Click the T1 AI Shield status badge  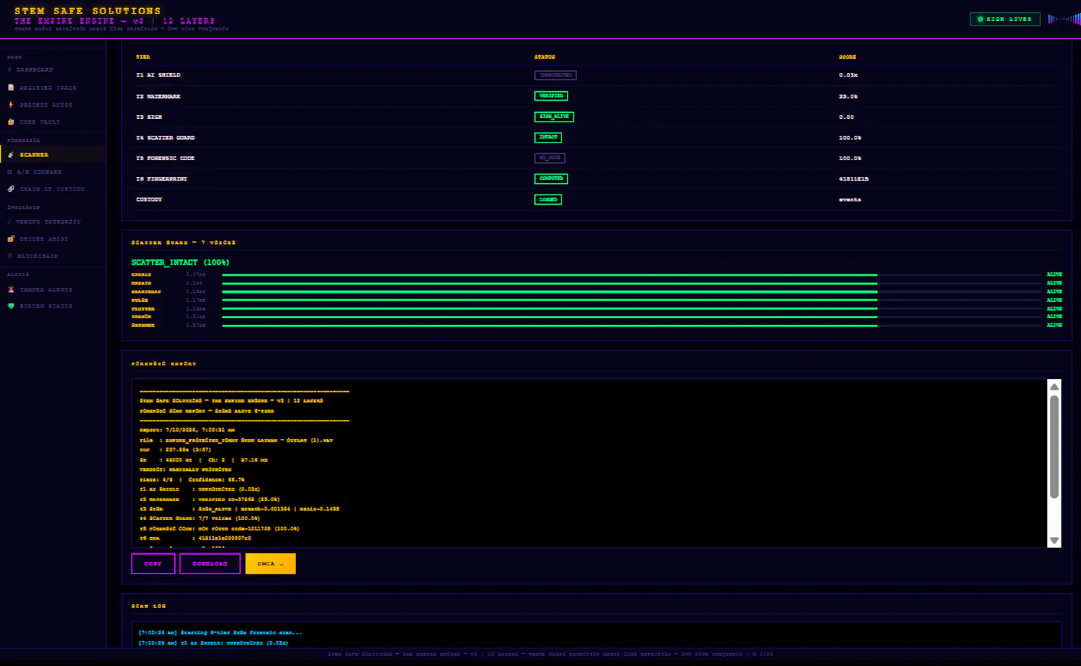tap(555, 75)
